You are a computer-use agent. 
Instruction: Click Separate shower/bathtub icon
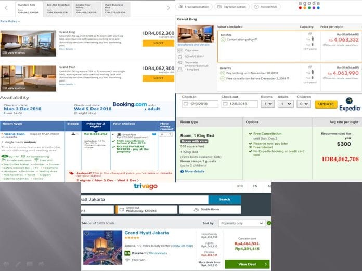(180, 63)
